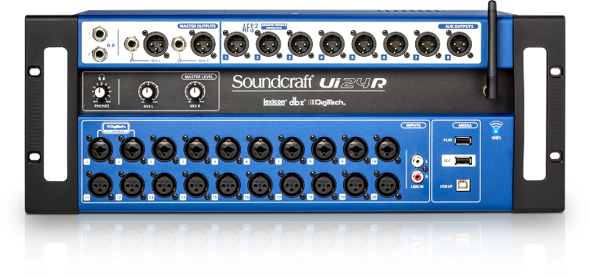This screenshot has width=589, height=277.
Task: Click headphone jack number 1
Action: point(99,35)
